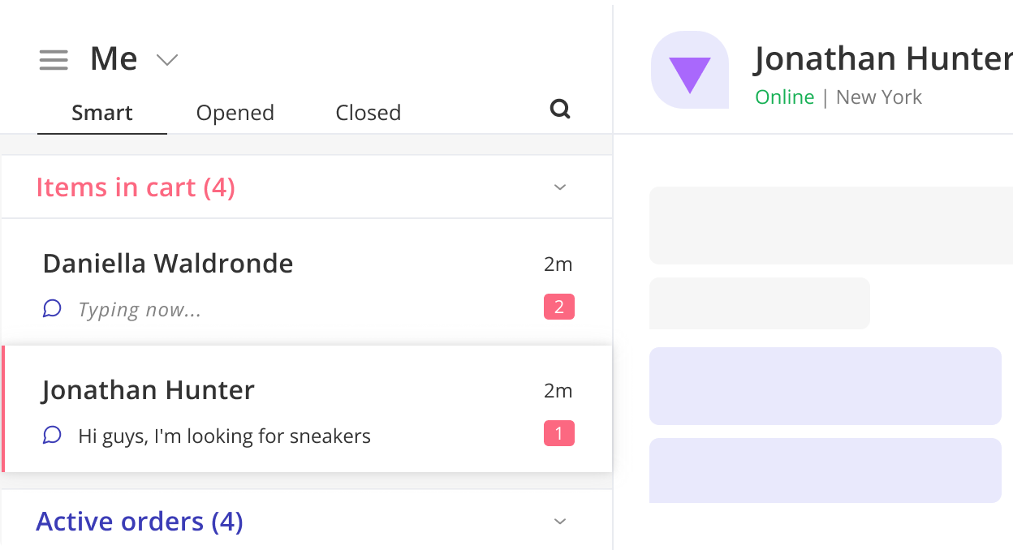Image resolution: width=1013 pixels, height=550 pixels.
Task: Click chat bubble icon beside Typing now
Action: [x=52, y=308]
